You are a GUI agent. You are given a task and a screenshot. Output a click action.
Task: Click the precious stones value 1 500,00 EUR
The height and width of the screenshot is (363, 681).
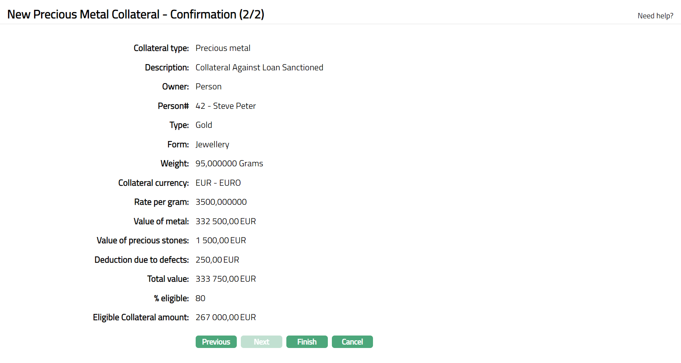(221, 241)
